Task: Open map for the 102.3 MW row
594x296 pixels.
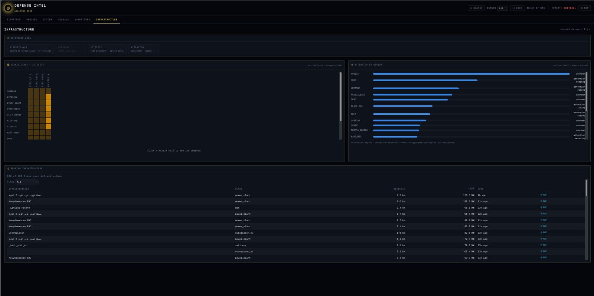Action: 544,201
